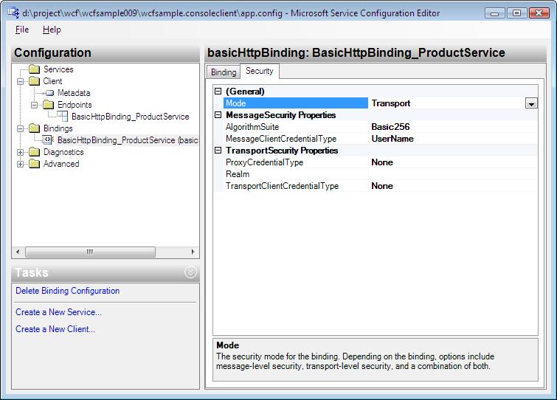Viewport: 557px width, 400px height.
Task: Expand the Diagnostics tree node
Action: point(20,152)
